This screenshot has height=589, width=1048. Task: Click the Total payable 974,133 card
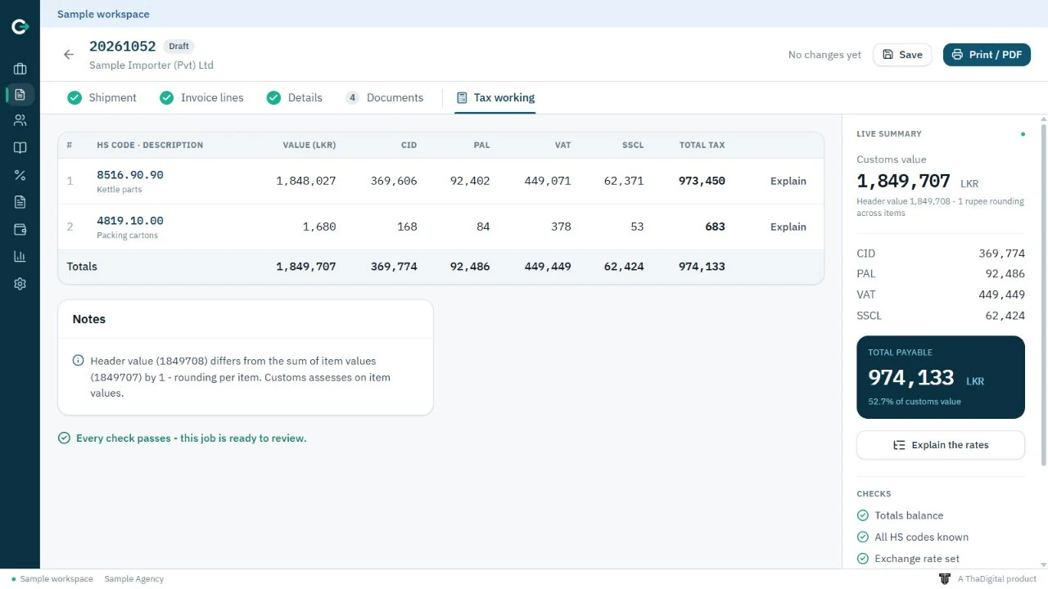[940, 377]
